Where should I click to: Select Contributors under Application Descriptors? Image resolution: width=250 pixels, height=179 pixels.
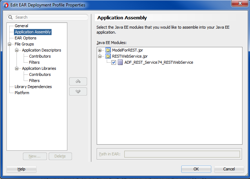[40, 56]
